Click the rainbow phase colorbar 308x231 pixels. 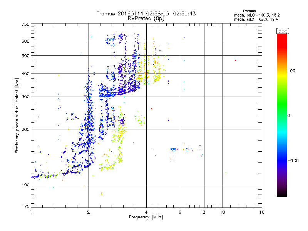(x=282, y=115)
